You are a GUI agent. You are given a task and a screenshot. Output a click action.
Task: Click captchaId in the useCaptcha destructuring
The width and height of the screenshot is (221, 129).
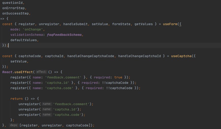tap(54, 56)
